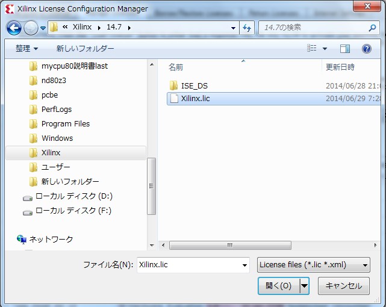Click the キャンセル cancel button

click(x=344, y=286)
